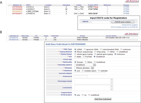
Task: Submit with Add New Individual button
Action: [x=103, y=99]
